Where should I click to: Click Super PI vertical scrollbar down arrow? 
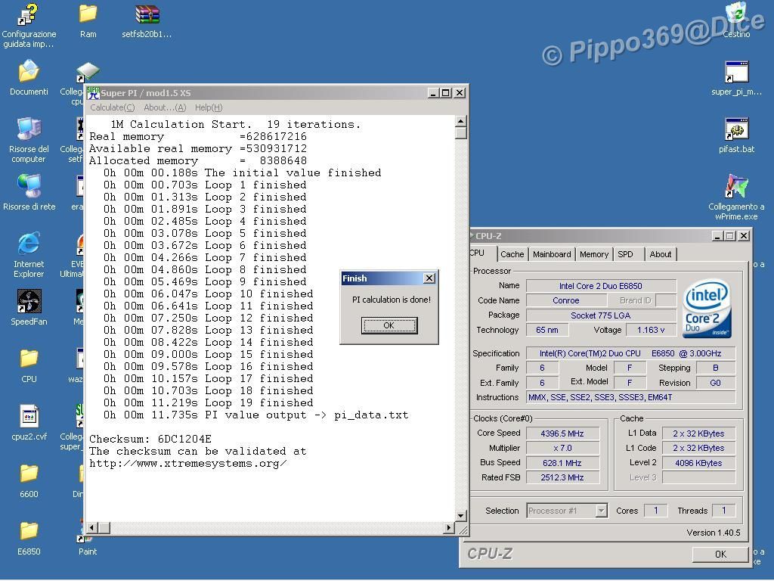(460, 515)
